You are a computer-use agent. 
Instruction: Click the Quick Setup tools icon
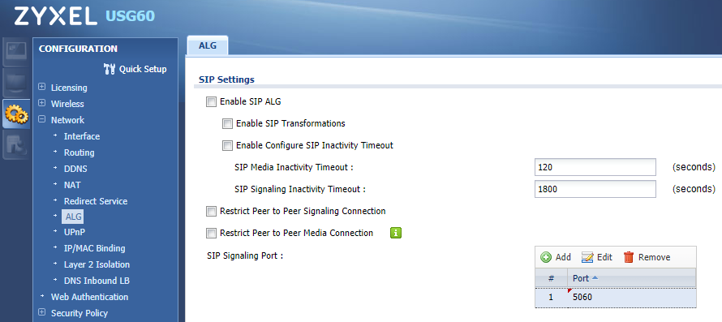click(x=110, y=69)
